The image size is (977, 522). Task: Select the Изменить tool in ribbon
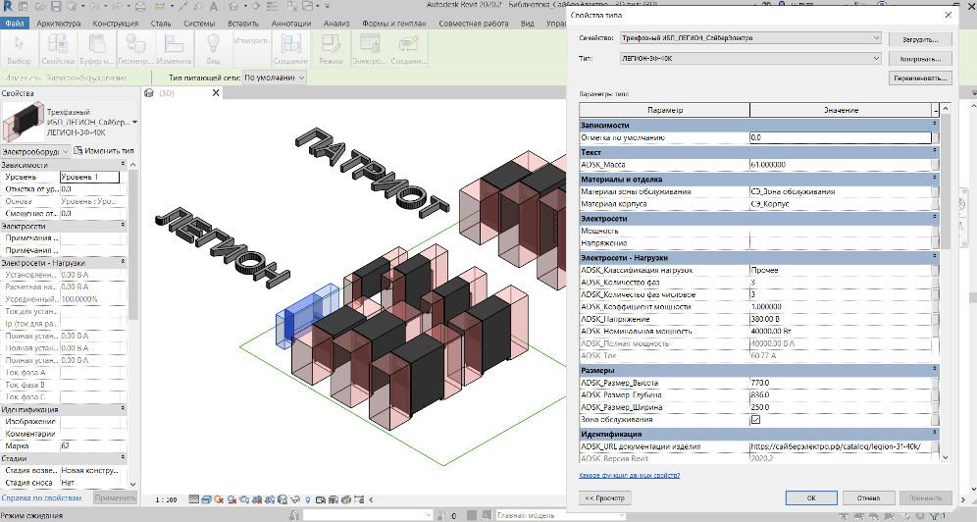point(173,43)
